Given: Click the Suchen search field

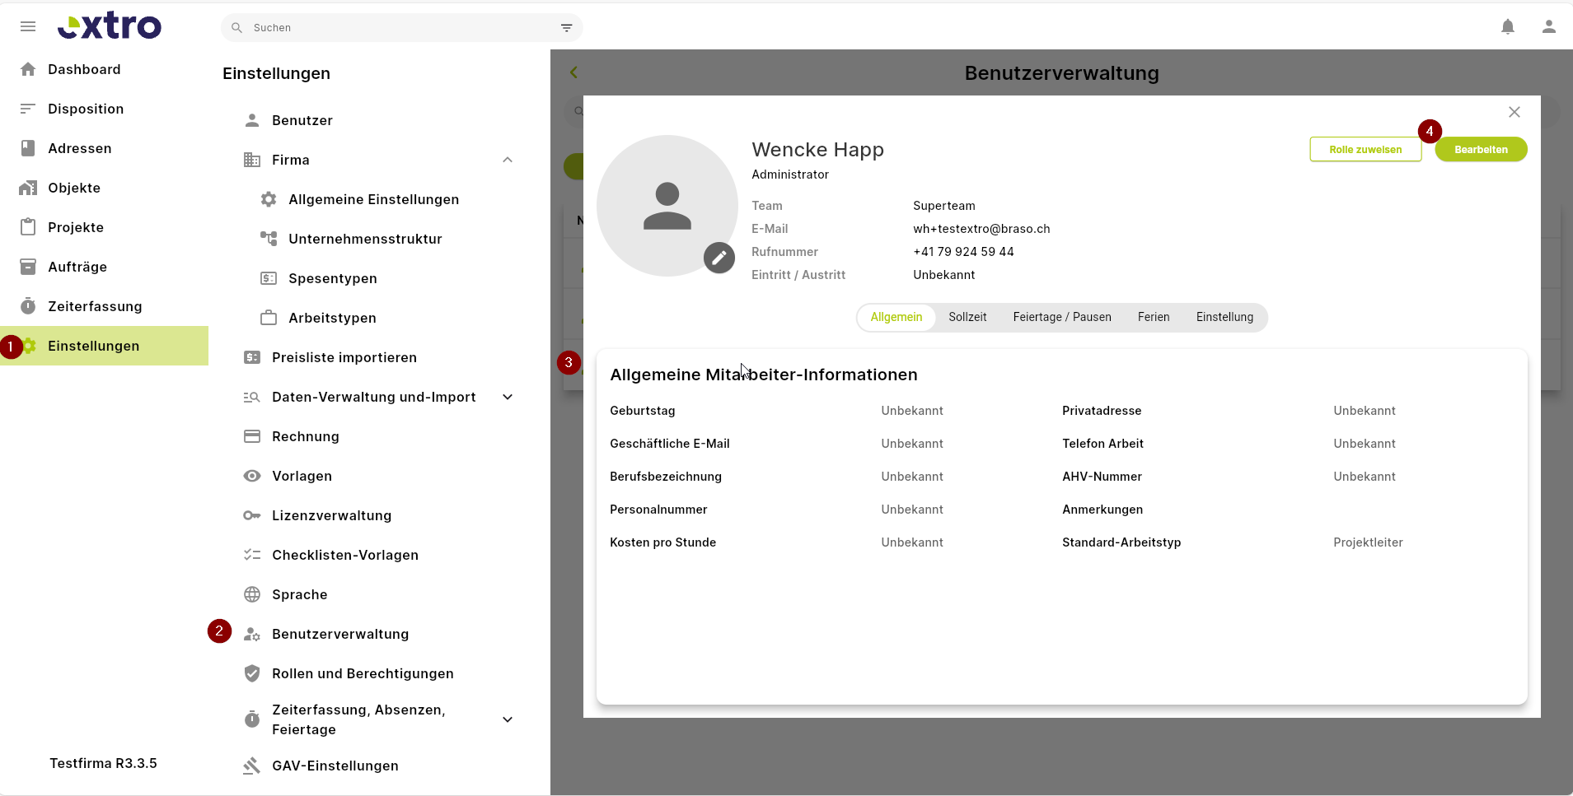Looking at the screenshot, I should [402, 28].
